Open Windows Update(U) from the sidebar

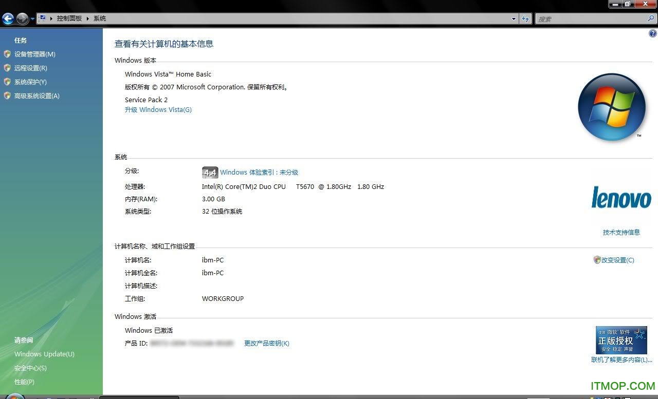(44, 354)
